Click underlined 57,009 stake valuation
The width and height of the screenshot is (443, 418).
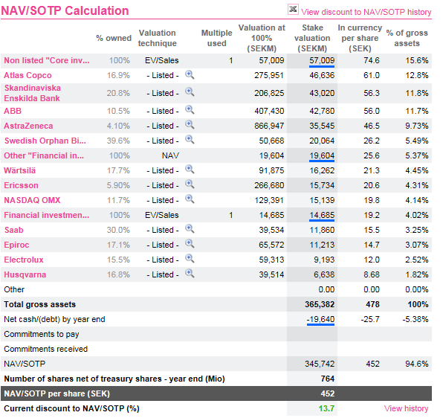coord(322,61)
